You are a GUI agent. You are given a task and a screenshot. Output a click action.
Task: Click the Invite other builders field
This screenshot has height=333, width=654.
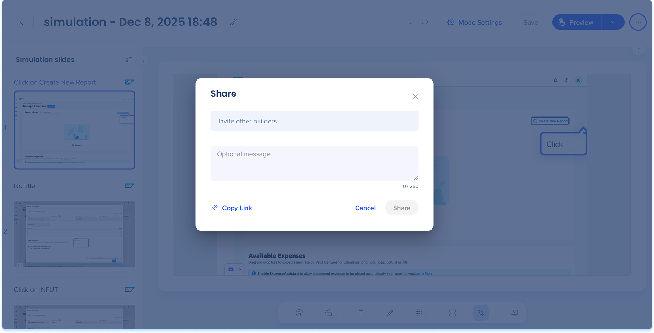pos(314,121)
